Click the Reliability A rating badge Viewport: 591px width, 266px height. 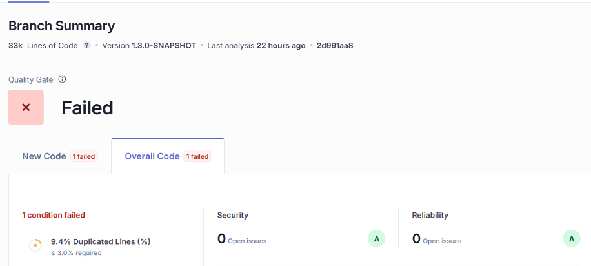[571, 239]
